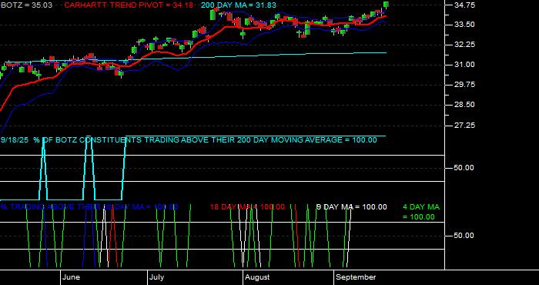Screen dimensions: 539x285
Task: Click the June month label
Action: click(72, 277)
